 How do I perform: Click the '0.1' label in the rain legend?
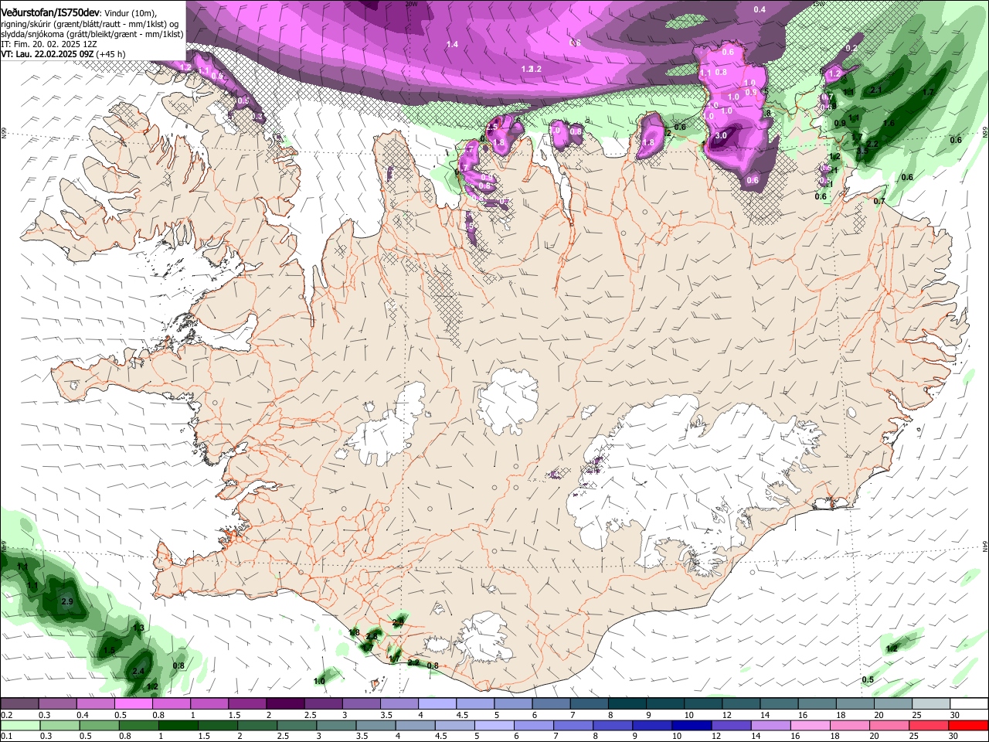(x=6, y=737)
